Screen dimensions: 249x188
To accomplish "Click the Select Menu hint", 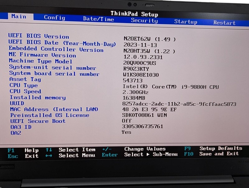I will coord(77,155).
